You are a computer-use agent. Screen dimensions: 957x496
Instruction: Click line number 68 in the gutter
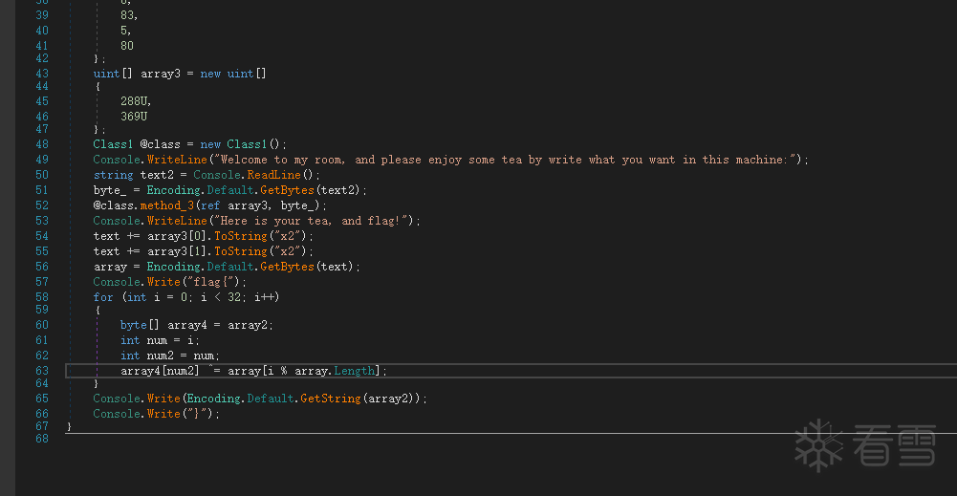(x=41, y=439)
